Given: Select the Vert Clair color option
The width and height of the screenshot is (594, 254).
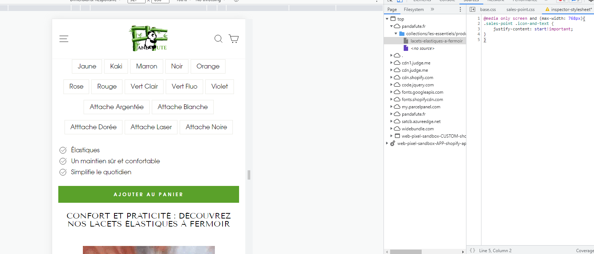Looking at the screenshot, I should [x=144, y=86].
